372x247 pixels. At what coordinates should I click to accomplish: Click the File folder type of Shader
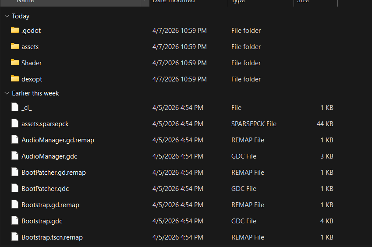(246, 63)
